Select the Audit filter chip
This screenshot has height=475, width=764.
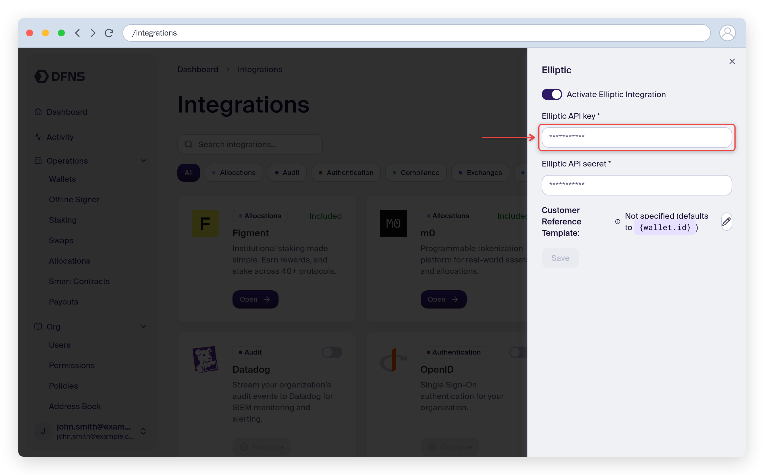click(x=287, y=173)
